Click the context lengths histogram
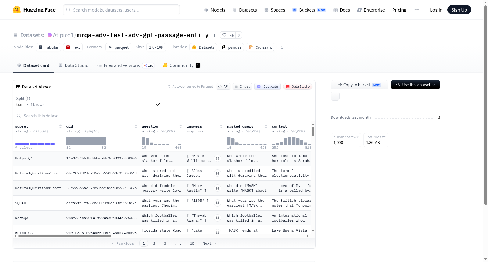This screenshot has width=488, height=262. (x=291, y=141)
